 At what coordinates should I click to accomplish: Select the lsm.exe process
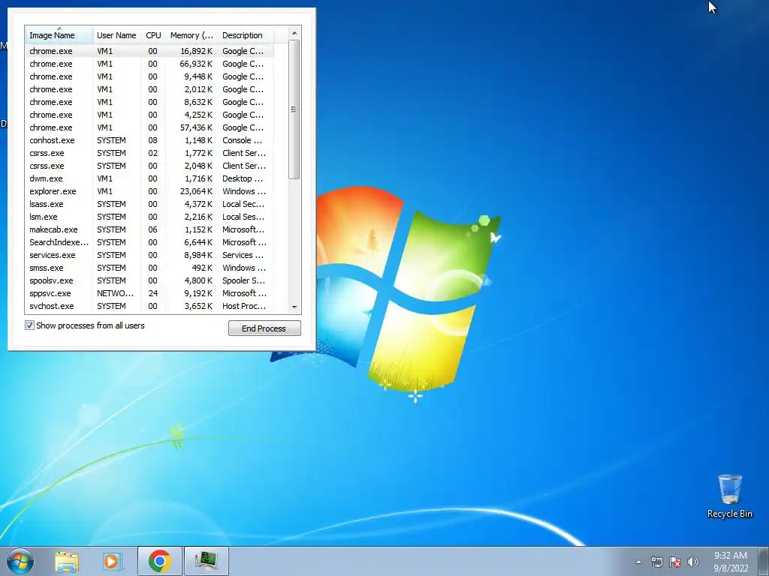tap(149, 217)
